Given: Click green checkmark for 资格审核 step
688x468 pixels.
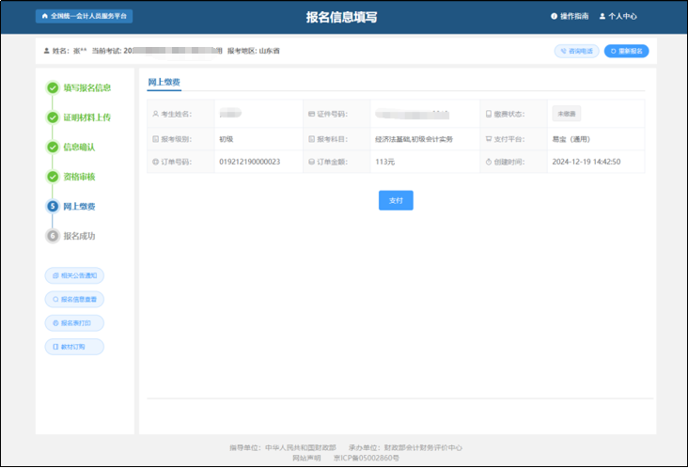Looking at the screenshot, I should [x=53, y=177].
